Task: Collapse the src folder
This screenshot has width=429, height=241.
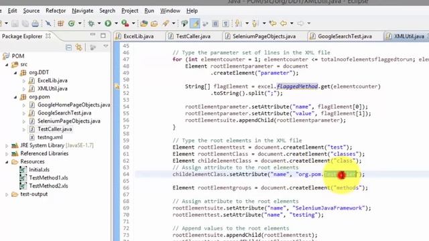Action: click(x=7, y=65)
